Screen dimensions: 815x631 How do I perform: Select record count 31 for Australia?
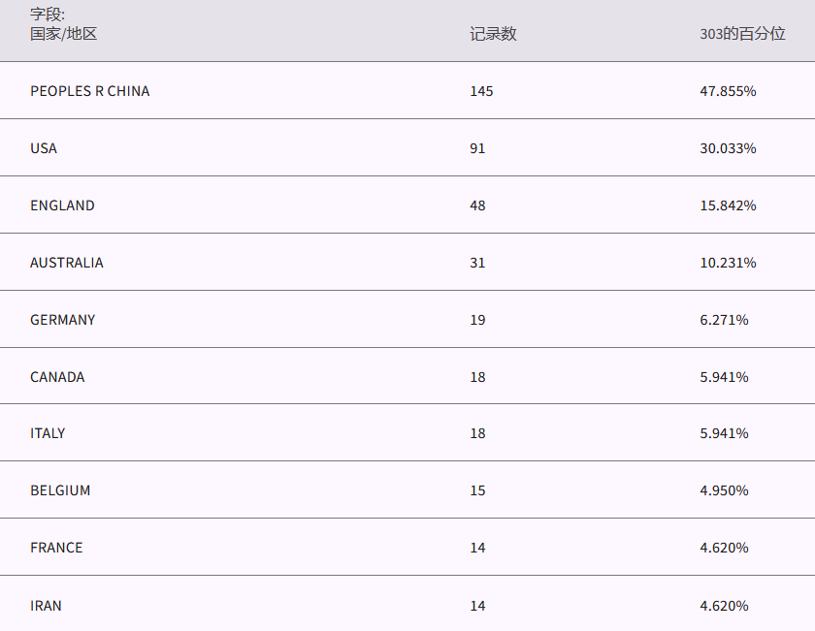tap(477, 263)
